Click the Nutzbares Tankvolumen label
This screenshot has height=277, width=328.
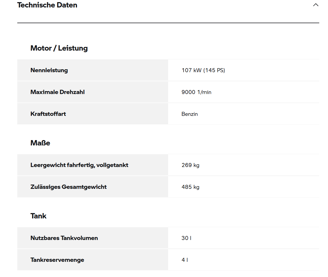[64, 238]
